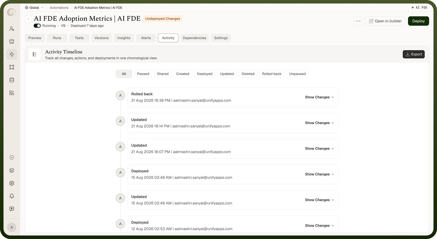Expand Show Changes for the 19:14 PM Updated entry
The image size is (437, 239).
(319, 123)
